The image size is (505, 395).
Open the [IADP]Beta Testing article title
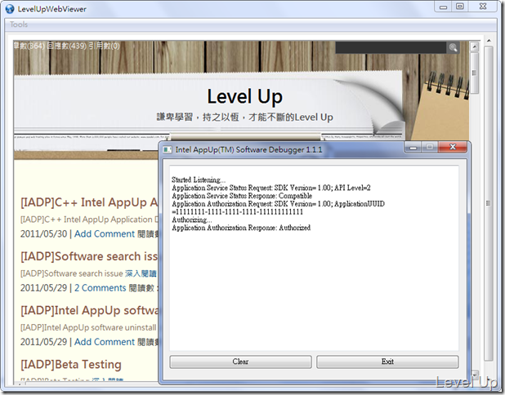point(71,365)
